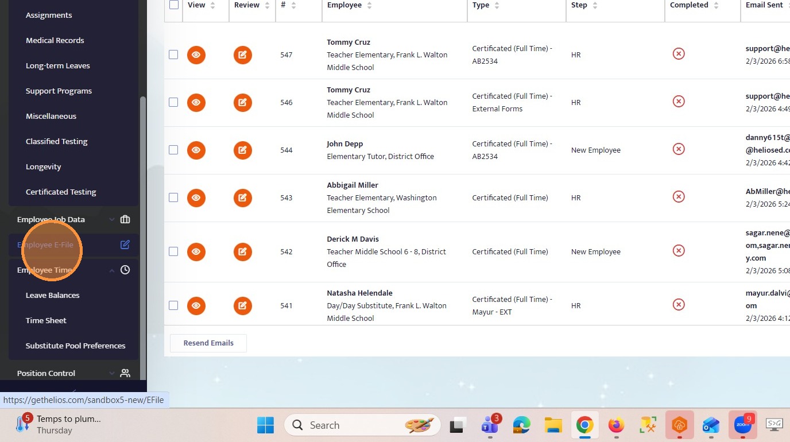Click the name Derick M Davis
790x442 pixels.
coord(353,239)
